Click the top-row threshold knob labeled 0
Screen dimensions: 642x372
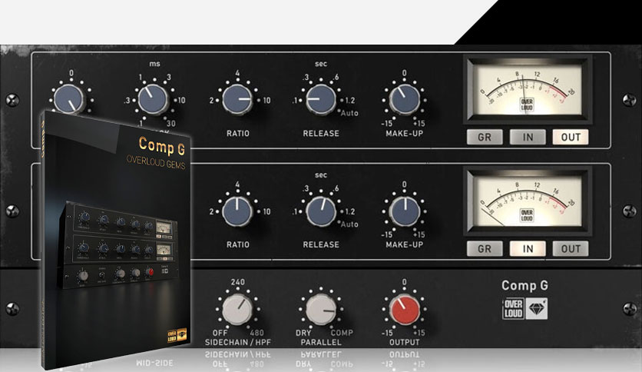pos(69,99)
